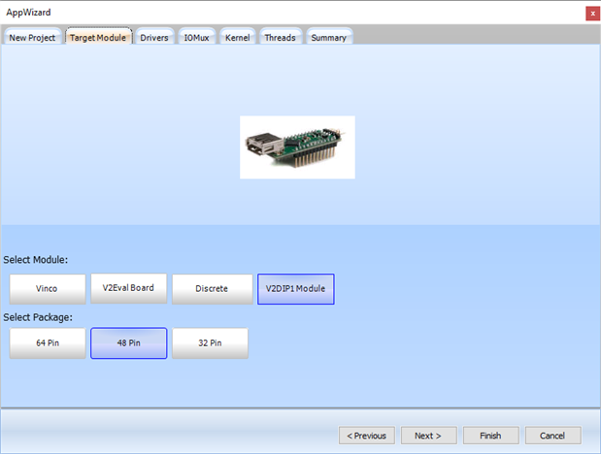
Task: Open the Drivers tab
Action: pyautogui.click(x=154, y=38)
